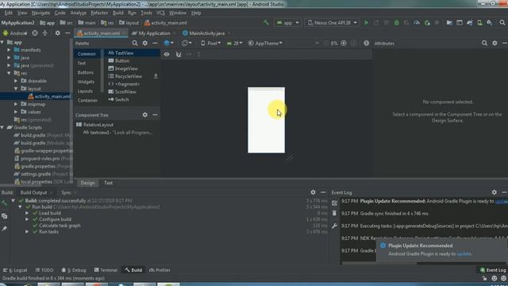Select activity_main.xml in the project tree
508x286 pixels.
coord(49,96)
